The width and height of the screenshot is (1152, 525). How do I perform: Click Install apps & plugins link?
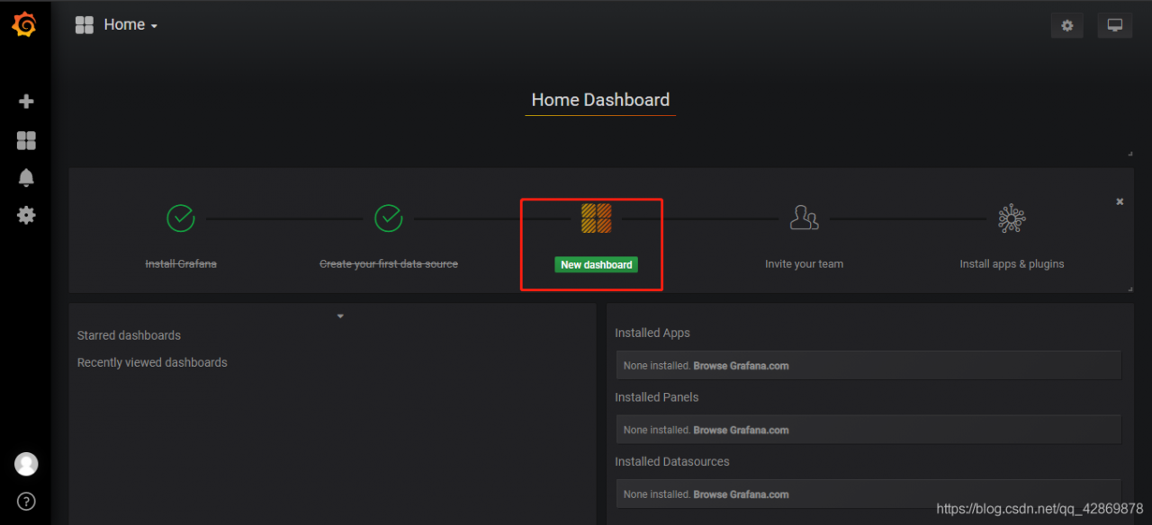(x=1012, y=264)
